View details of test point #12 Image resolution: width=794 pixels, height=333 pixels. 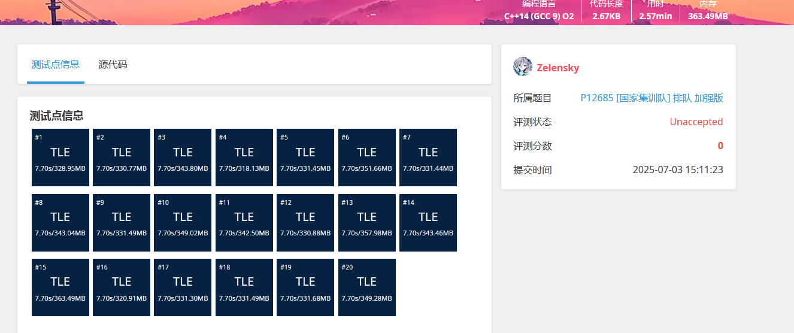[x=305, y=223]
